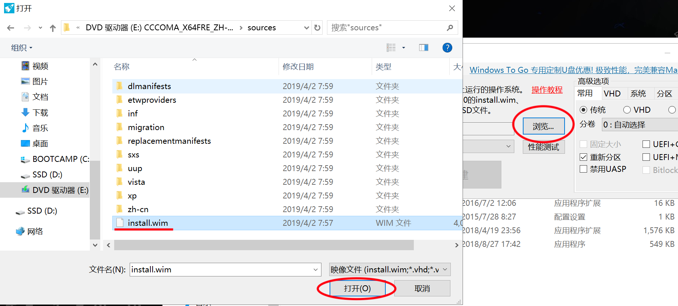
Task: Expand the address bar path dropdown
Action: coord(306,28)
